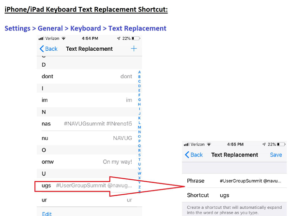
Task: Jump to letter T in index
Action: pos(139,159)
